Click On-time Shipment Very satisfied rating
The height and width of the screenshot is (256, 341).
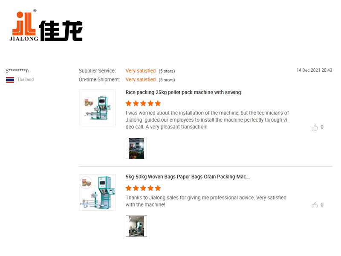(141, 80)
